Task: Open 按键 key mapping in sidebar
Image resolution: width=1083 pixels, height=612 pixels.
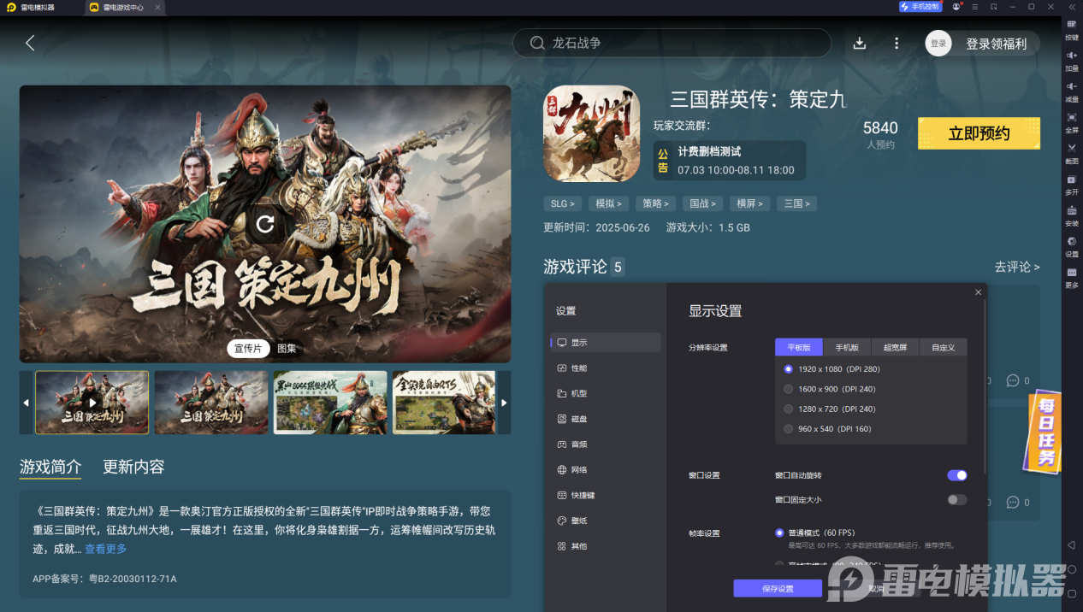Action: tap(1072, 29)
